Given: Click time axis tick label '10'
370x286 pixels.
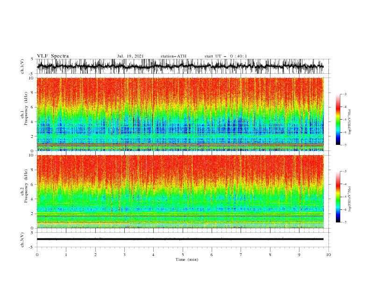Looking at the screenshot, I should click(x=328, y=255).
